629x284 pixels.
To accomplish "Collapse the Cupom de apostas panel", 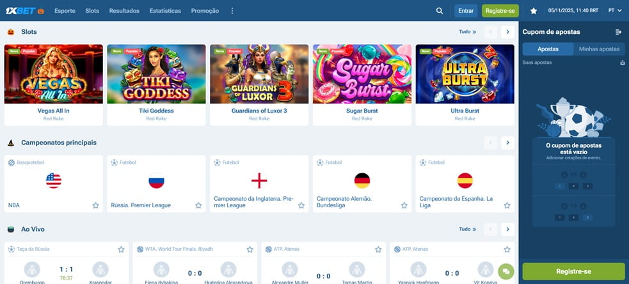I will 618,32.
